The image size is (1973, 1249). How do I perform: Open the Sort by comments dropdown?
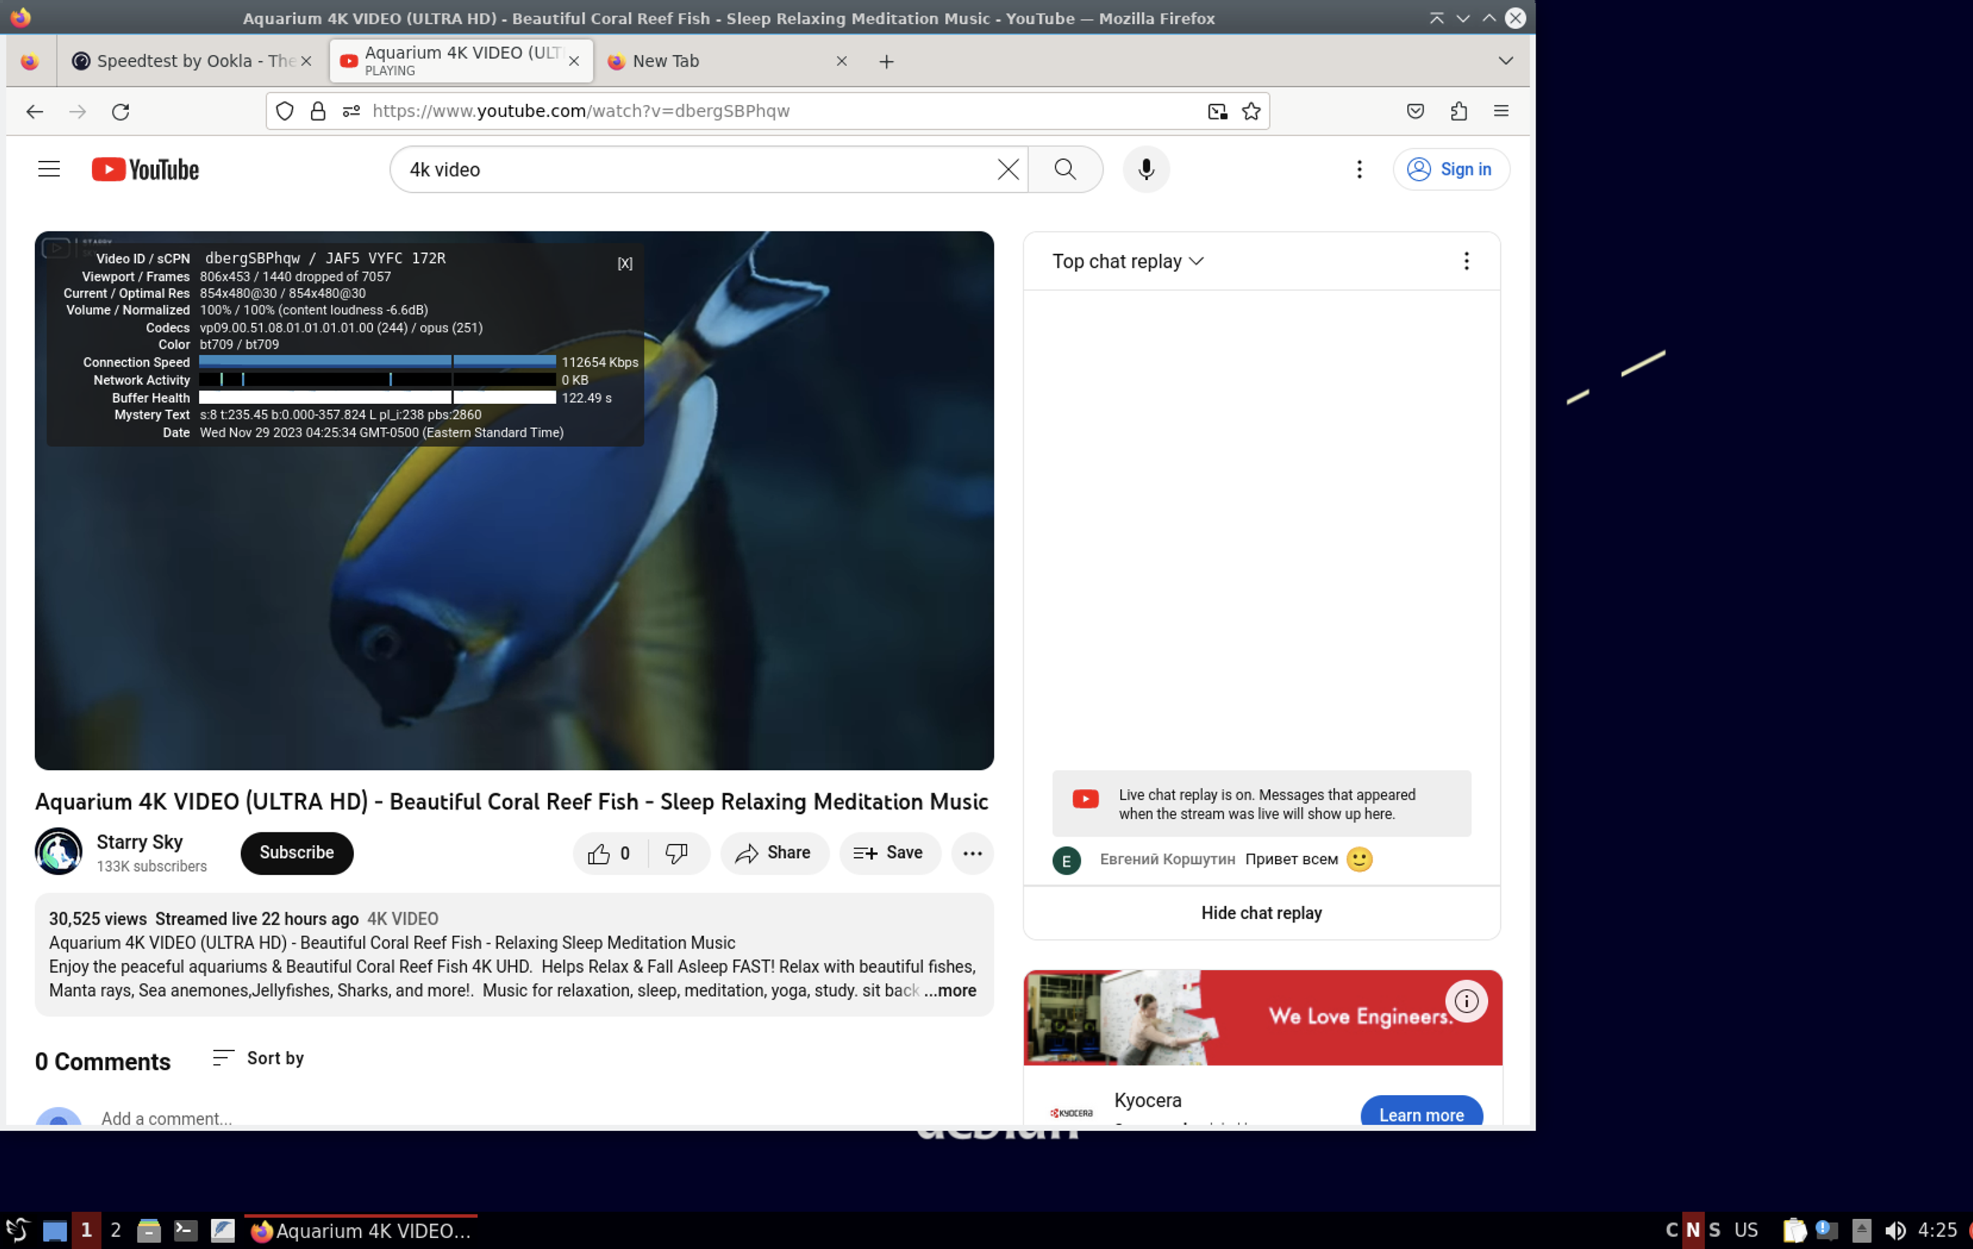click(x=258, y=1057)
